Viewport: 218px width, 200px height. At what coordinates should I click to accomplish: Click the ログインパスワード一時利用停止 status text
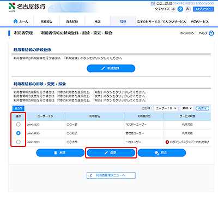[x=190, y=142]
